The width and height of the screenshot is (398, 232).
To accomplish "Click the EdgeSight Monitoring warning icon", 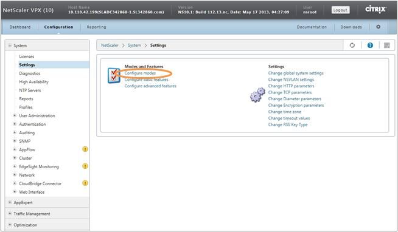I will [x=85, y=166].
